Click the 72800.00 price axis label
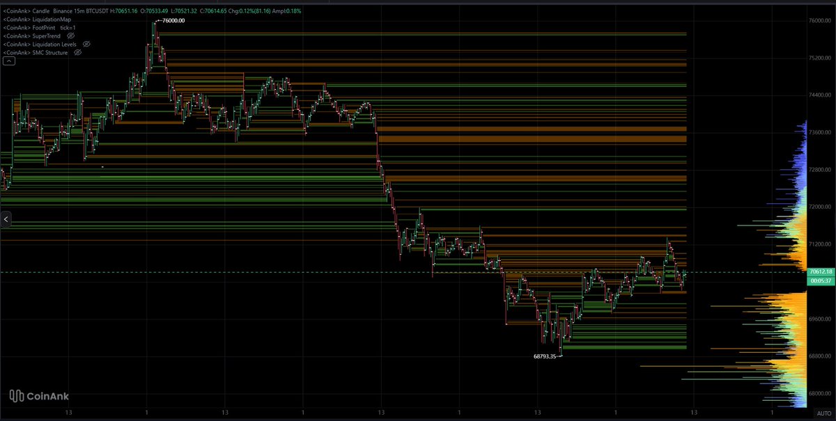836x421 pixels. click(819, 170)
